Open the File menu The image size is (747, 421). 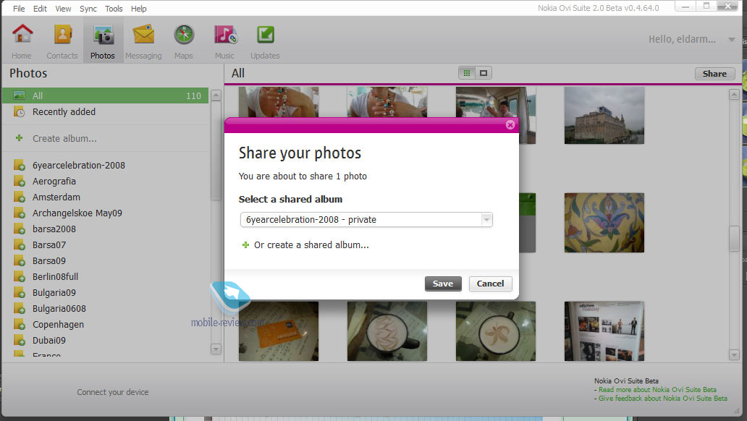pyautogui.click(x=19, y=9)
